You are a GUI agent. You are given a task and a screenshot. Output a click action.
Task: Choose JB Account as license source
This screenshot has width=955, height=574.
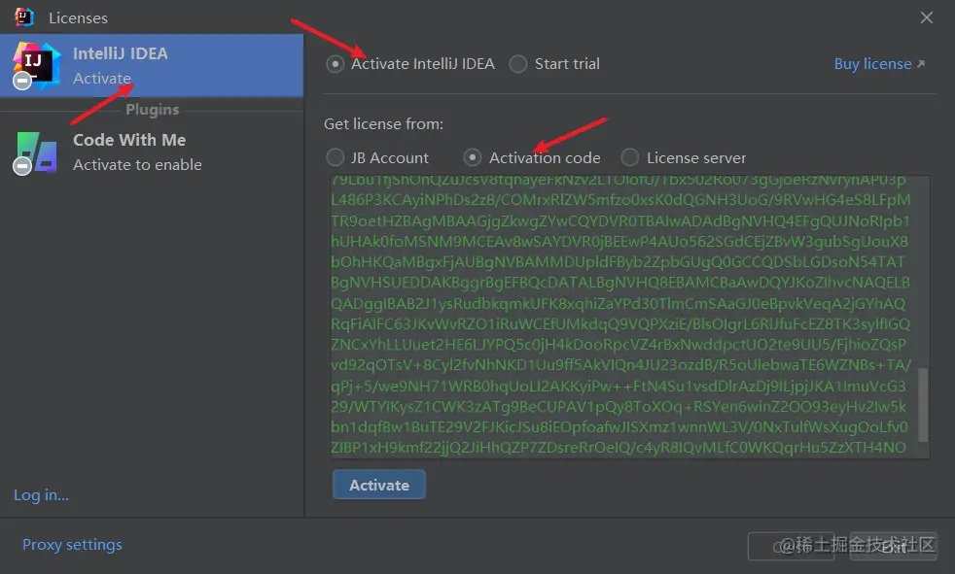pos(336,156)
